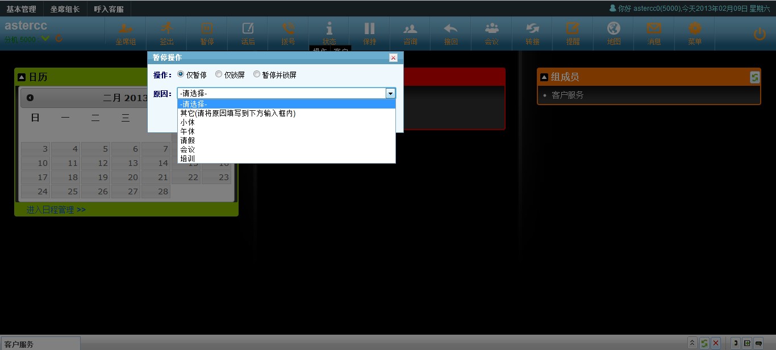Viewport: 776px width, 350px height.
Task: Refresh the 组成员 panel with green icon
Action: point(754,77)
